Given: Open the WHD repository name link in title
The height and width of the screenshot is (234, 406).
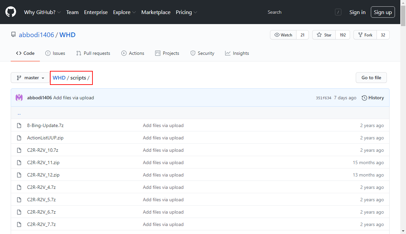Looking at the screenshot, I should point(67,35).
